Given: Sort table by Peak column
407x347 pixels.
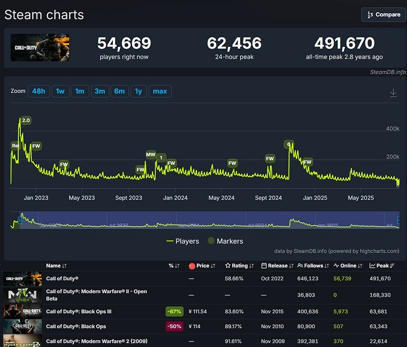Looking at the screenshot, I should [x=382, y=265].
